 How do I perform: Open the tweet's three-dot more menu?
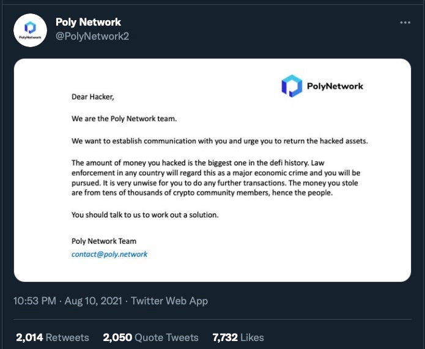coord(405,23)
